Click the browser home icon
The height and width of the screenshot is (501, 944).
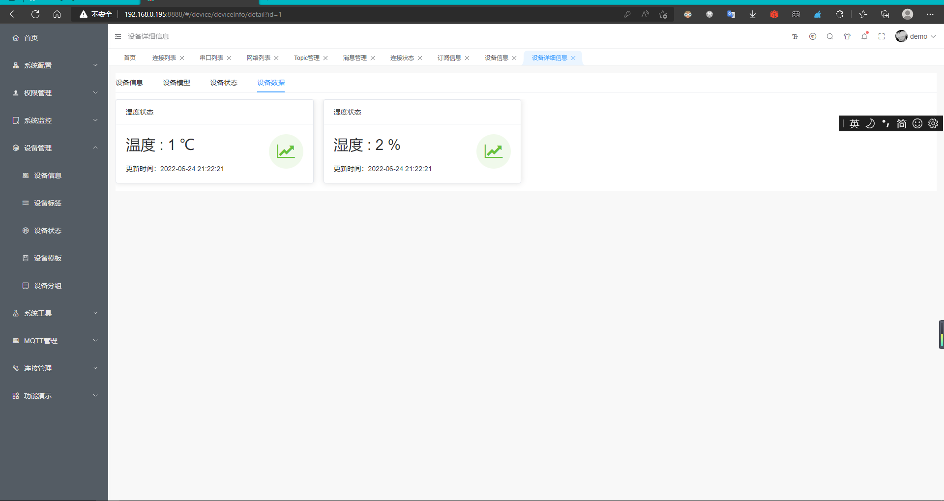coord(57,14)
